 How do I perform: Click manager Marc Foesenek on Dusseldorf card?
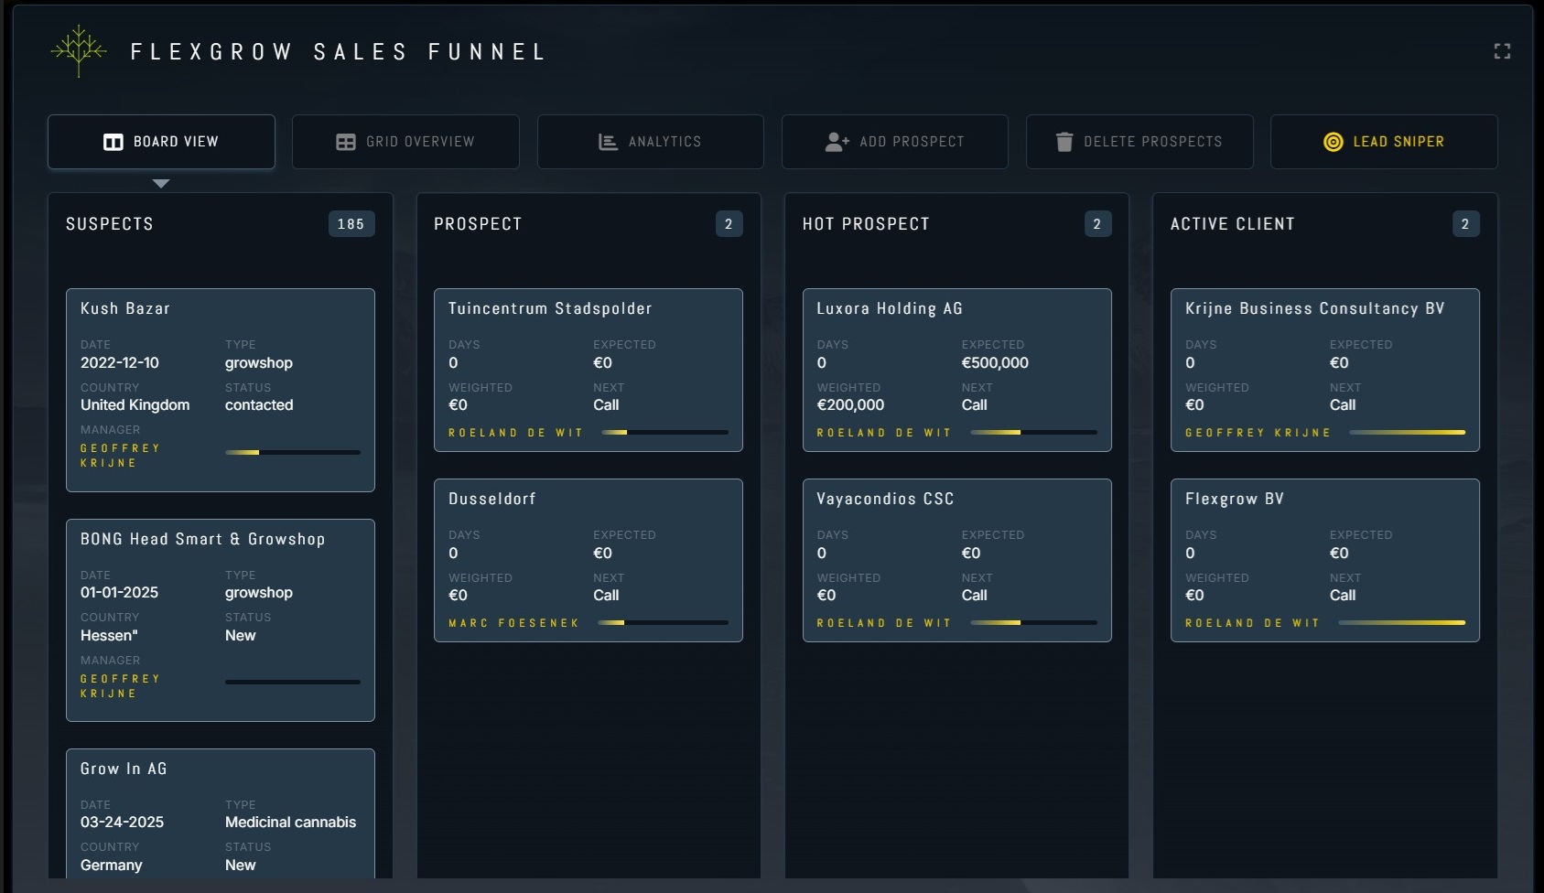(514, 623)
